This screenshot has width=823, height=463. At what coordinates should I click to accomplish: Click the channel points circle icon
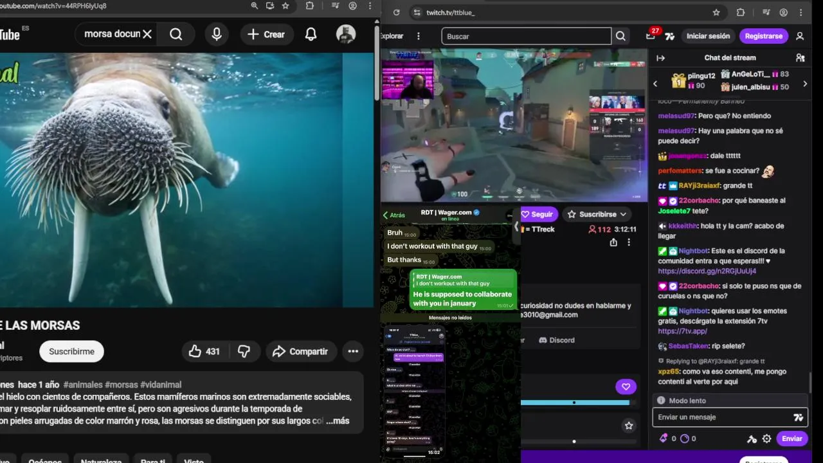pyautogui.click(x=684, y=439)
